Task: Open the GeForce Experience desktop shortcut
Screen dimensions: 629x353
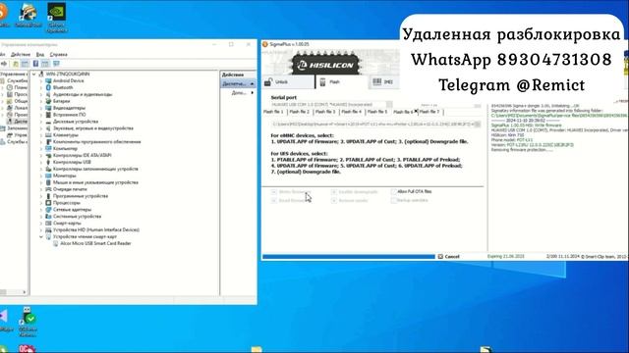Action: 57,18
